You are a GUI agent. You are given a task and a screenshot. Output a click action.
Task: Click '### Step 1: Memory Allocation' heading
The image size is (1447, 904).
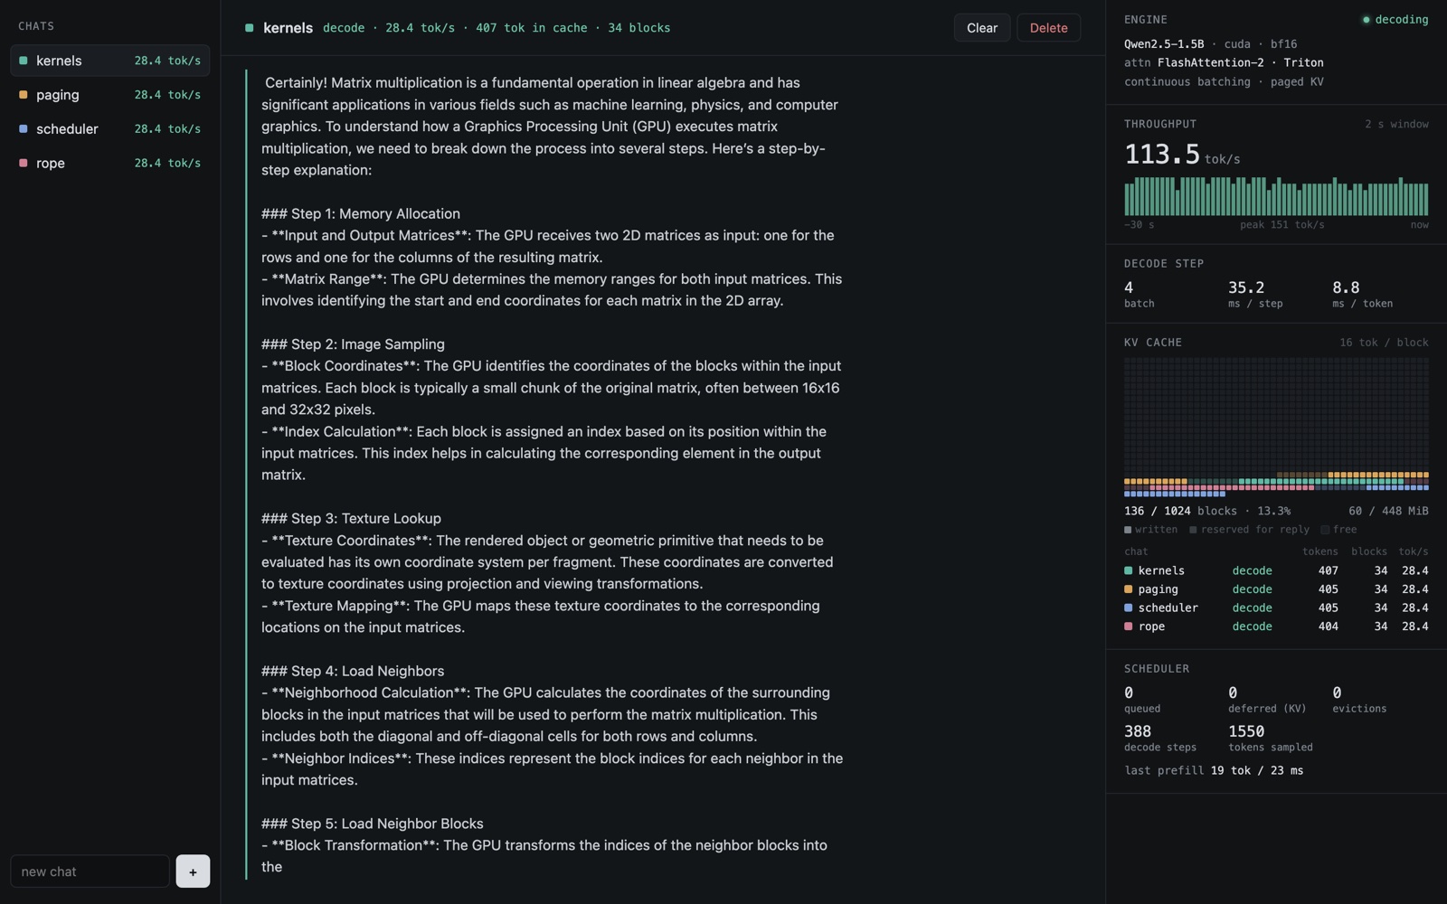pyautogui.click(x=361, y=214)
